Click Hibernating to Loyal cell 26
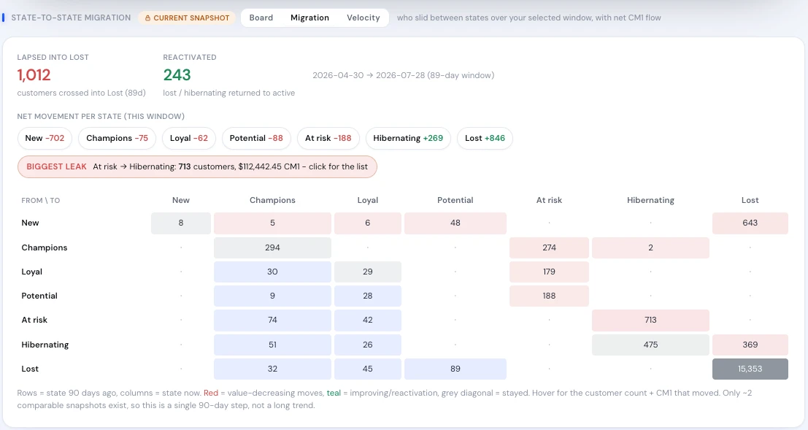 click(368, 345)
